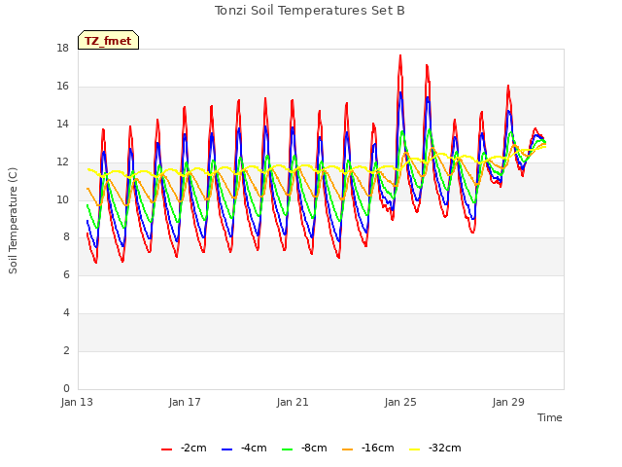Viewport: 622px width, 467px height.
Task: Select the -4cm legend label
Action: (254, 448)
